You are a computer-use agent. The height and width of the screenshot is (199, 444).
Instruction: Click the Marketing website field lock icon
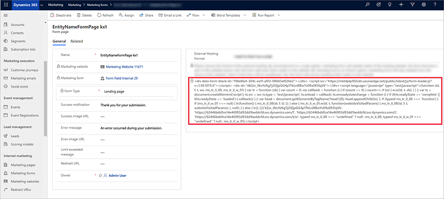click(58, 66)
